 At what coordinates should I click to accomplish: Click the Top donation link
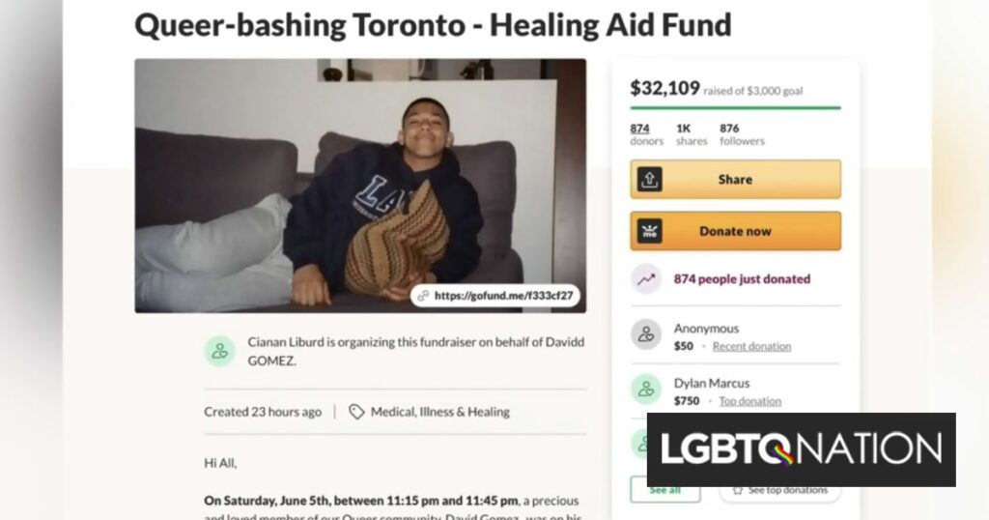(749, 401)
